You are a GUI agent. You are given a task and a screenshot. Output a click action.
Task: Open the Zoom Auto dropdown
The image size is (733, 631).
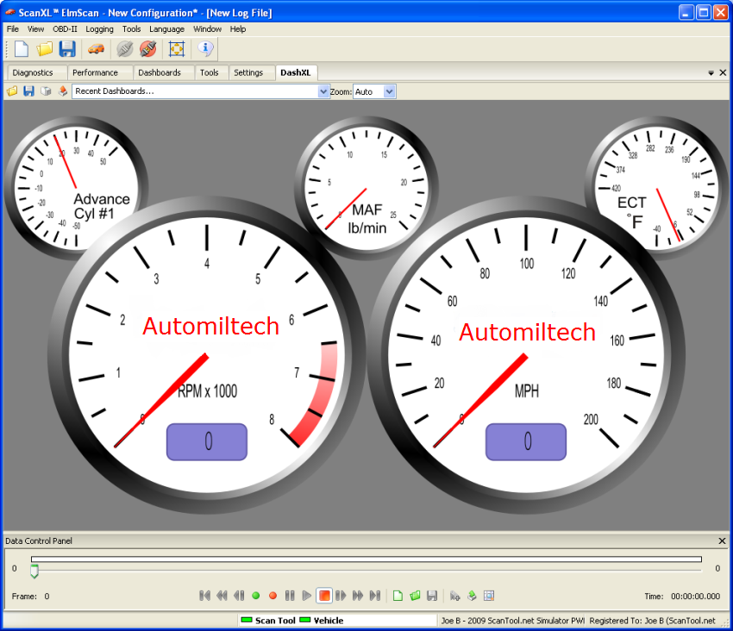pyautogui.click(x=390, y=91)
